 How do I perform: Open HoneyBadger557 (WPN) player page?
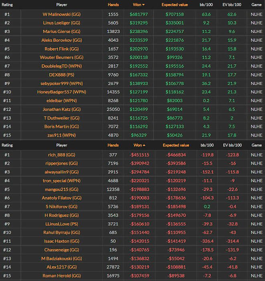[62, 92]
